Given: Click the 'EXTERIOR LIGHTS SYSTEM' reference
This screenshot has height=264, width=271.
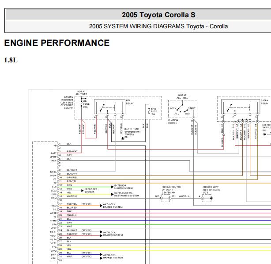Looking at the screenshot, I should tap(124, 187).
